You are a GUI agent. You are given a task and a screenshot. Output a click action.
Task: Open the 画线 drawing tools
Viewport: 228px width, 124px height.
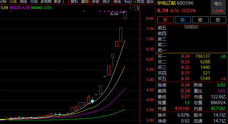(x=117, y=2)
